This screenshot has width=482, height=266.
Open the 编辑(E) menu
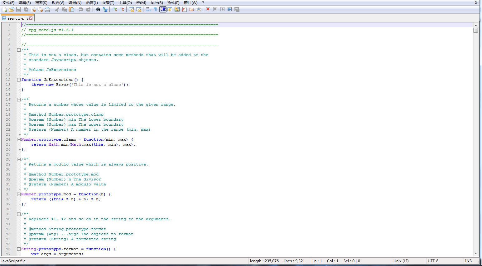coord(25,3)
